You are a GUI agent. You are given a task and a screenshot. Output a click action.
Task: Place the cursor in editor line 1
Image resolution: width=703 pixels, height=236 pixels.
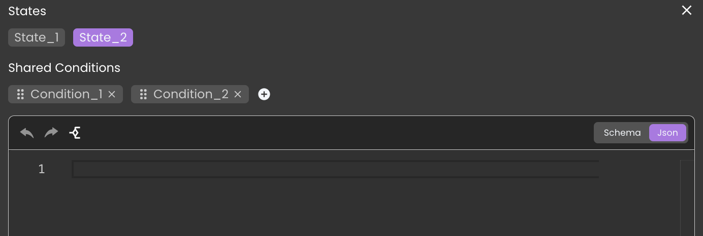[x=335, y=169]
